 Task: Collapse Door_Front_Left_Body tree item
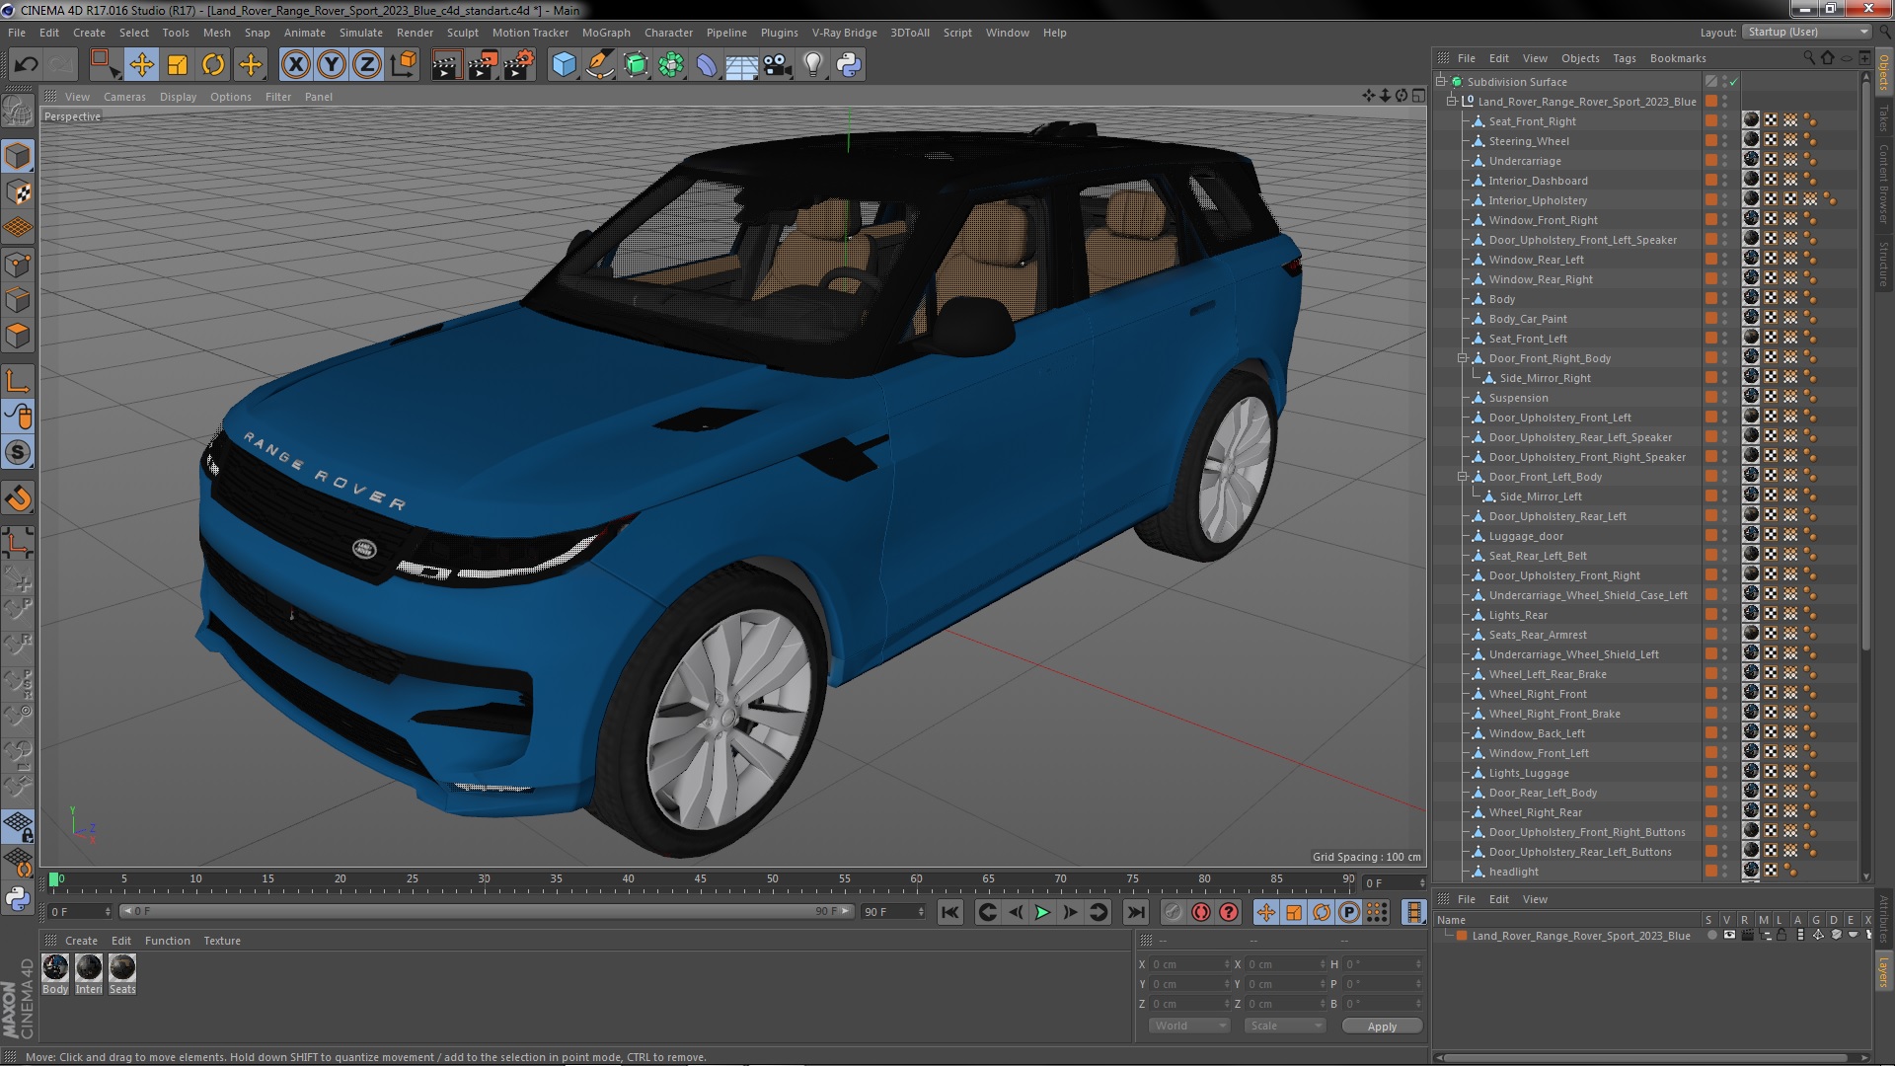1463,477
